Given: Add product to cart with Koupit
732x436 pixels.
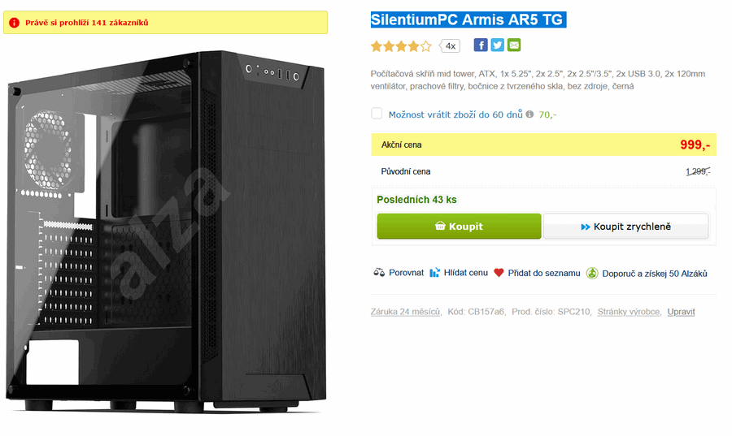Looking at the screenshot, I should point(459,227).
